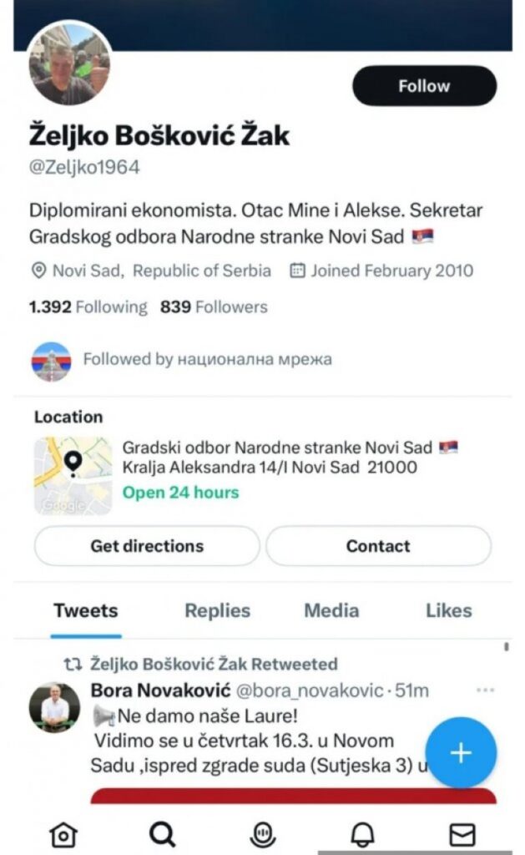This screenshot has height=855, width=525.
Task: Open the 839 Followers list
Action: click(x=214, y=307)
